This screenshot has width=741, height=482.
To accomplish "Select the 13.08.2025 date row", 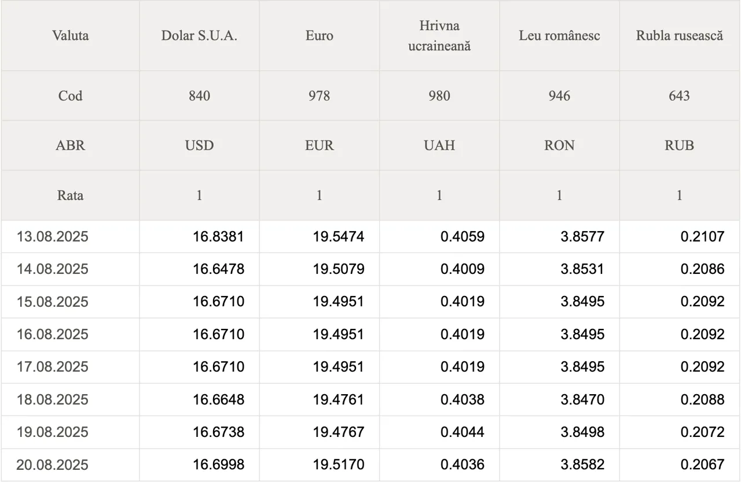I will (x=370, y=236).
